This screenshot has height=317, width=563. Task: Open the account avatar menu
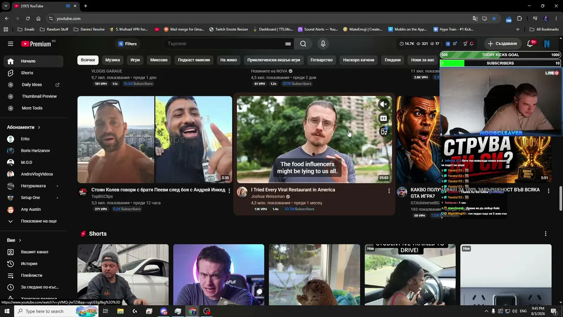pyautogui.click(x=547, y=44)
